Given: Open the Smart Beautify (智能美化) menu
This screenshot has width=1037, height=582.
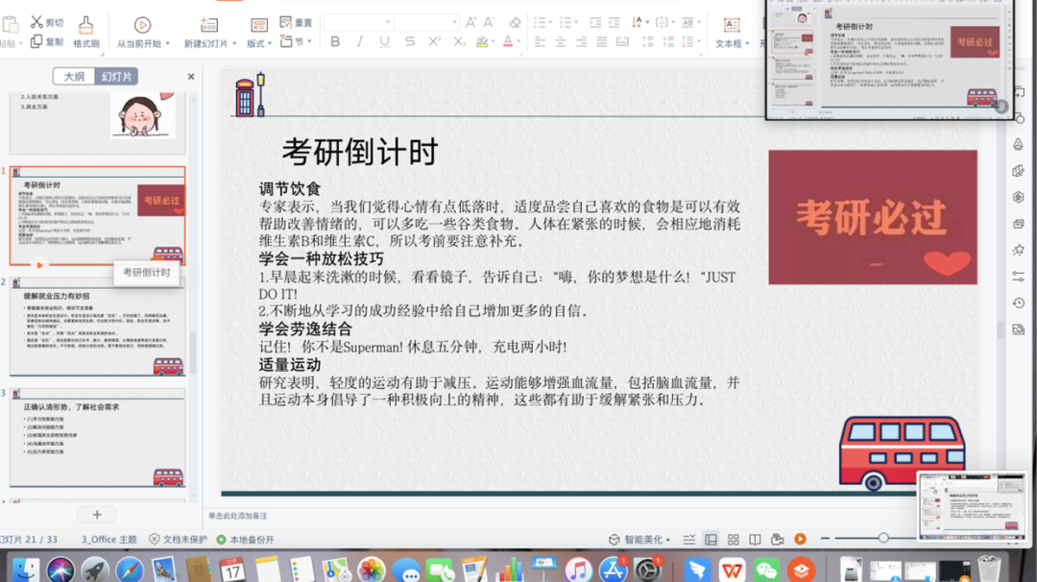Looking at the screenshot, I should tap(639, 540).
